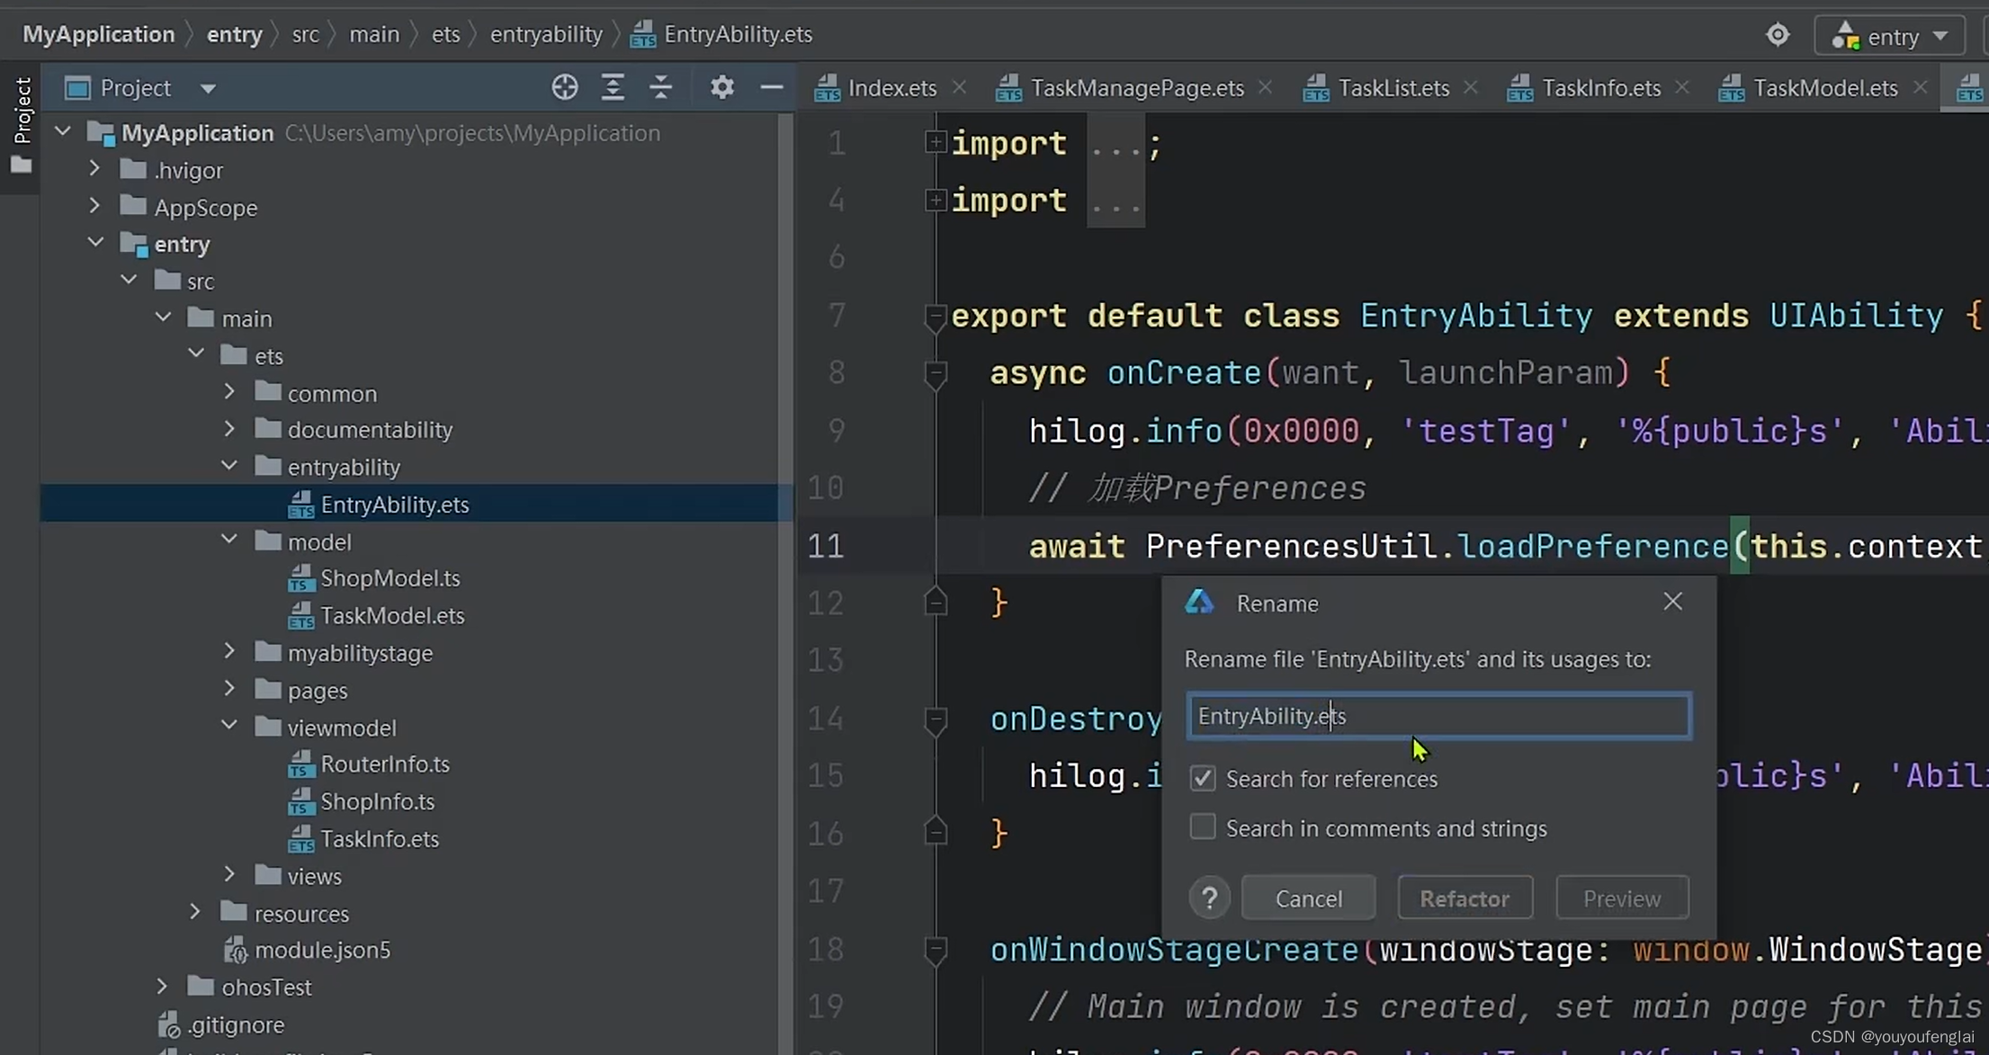Click Expand All icon in Project panel

(x=613, y=87)
